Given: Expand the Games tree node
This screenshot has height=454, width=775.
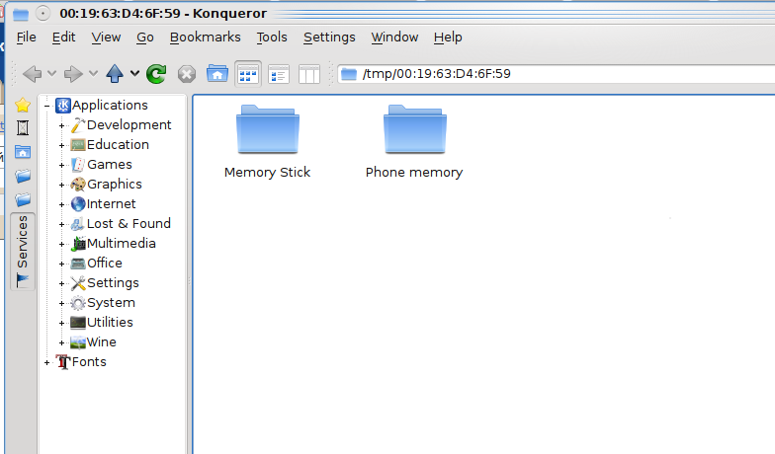Looking at the screenshot, I should 61,165.
